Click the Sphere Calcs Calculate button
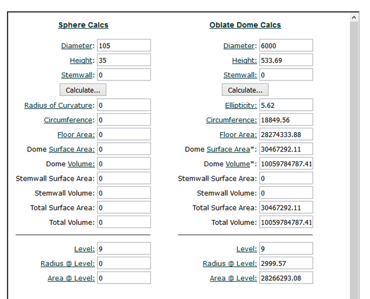The height and width of the screenshot is (299, 370). (83, 90)
